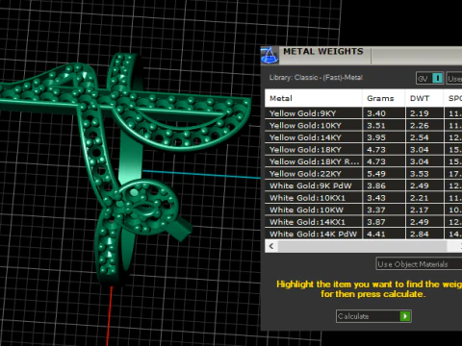This screenshot has height=346, width=462.
Task: Click the green arrow on Calculate
Action: 405,316
